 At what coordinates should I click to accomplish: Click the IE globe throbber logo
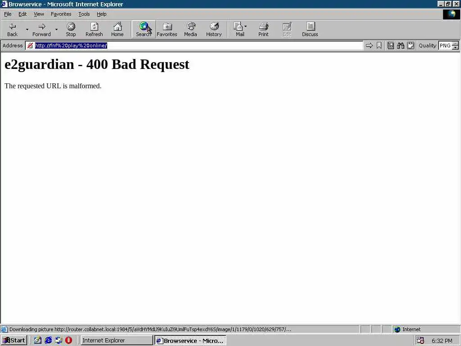[x=451, y=14]
